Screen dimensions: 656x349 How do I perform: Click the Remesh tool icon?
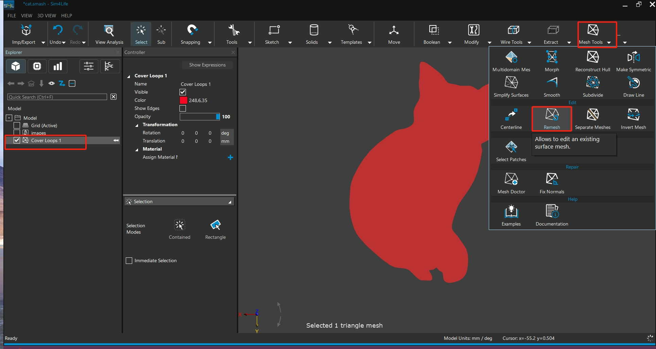coord(552,115)
